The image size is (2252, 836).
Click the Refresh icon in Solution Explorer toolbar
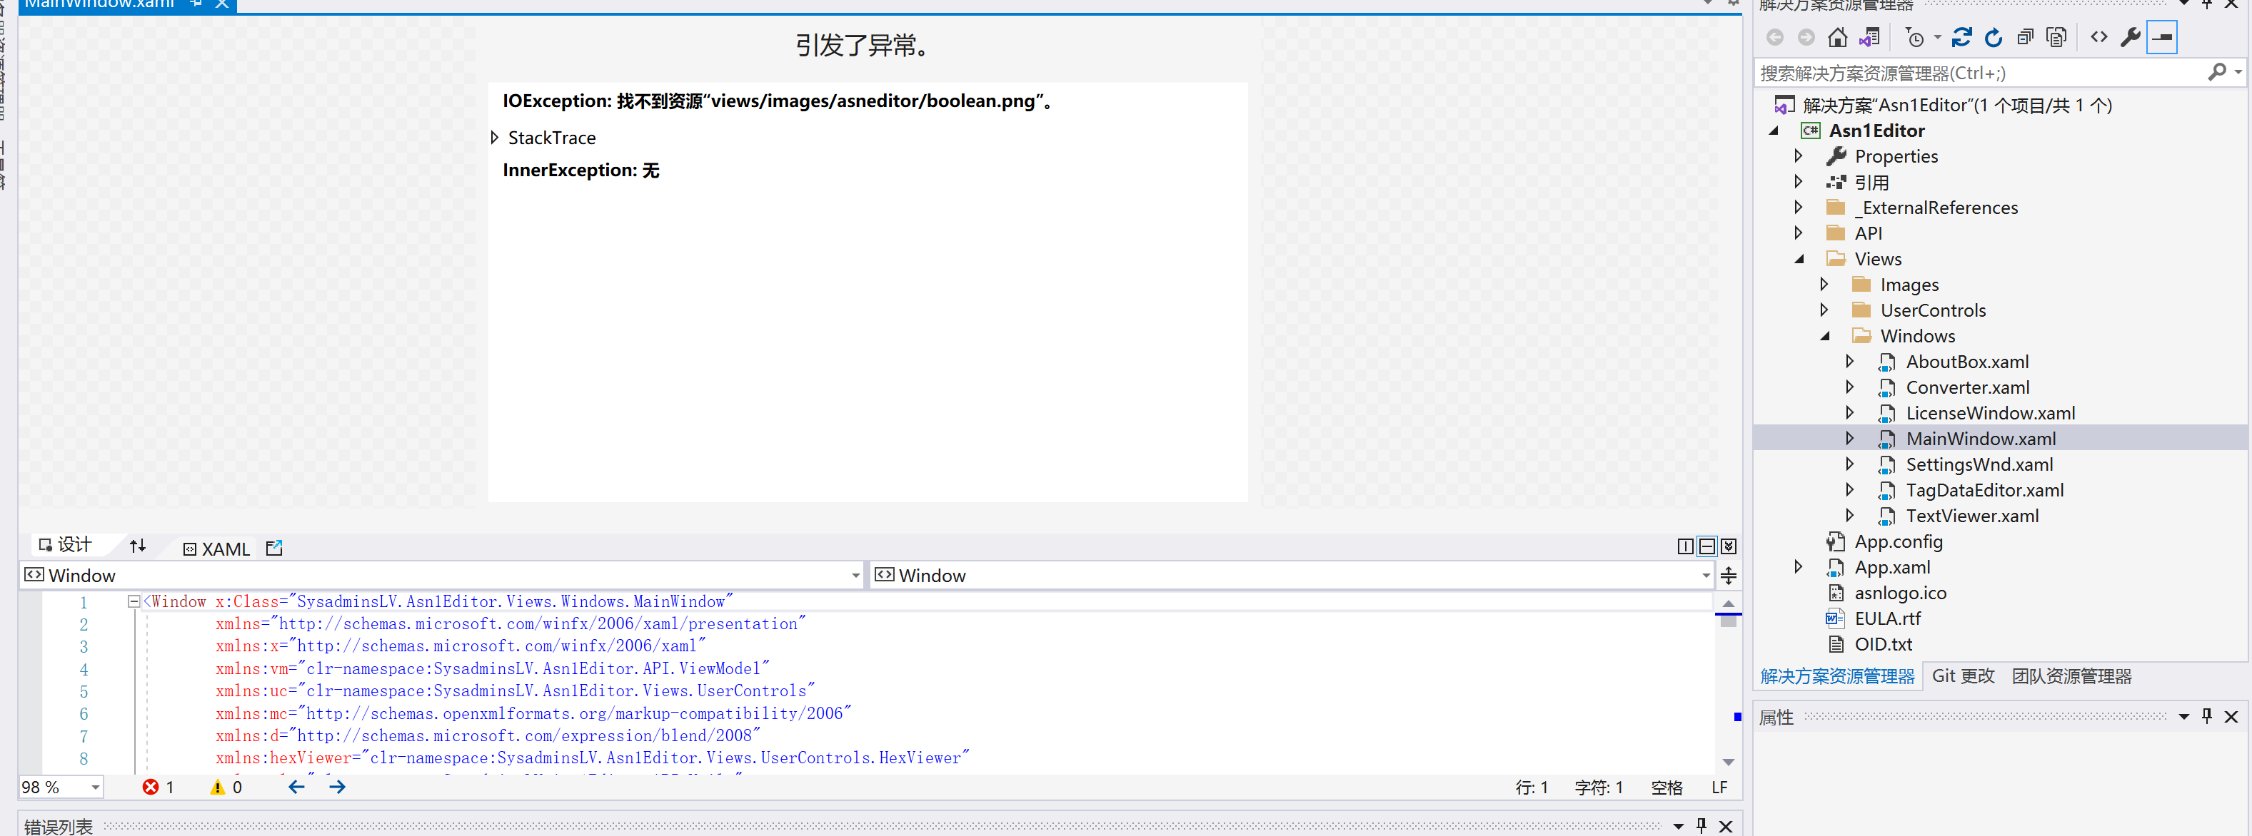click(1994, 36)
